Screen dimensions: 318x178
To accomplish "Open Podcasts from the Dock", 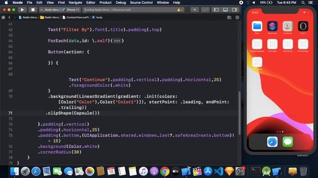I will point(154,172).
